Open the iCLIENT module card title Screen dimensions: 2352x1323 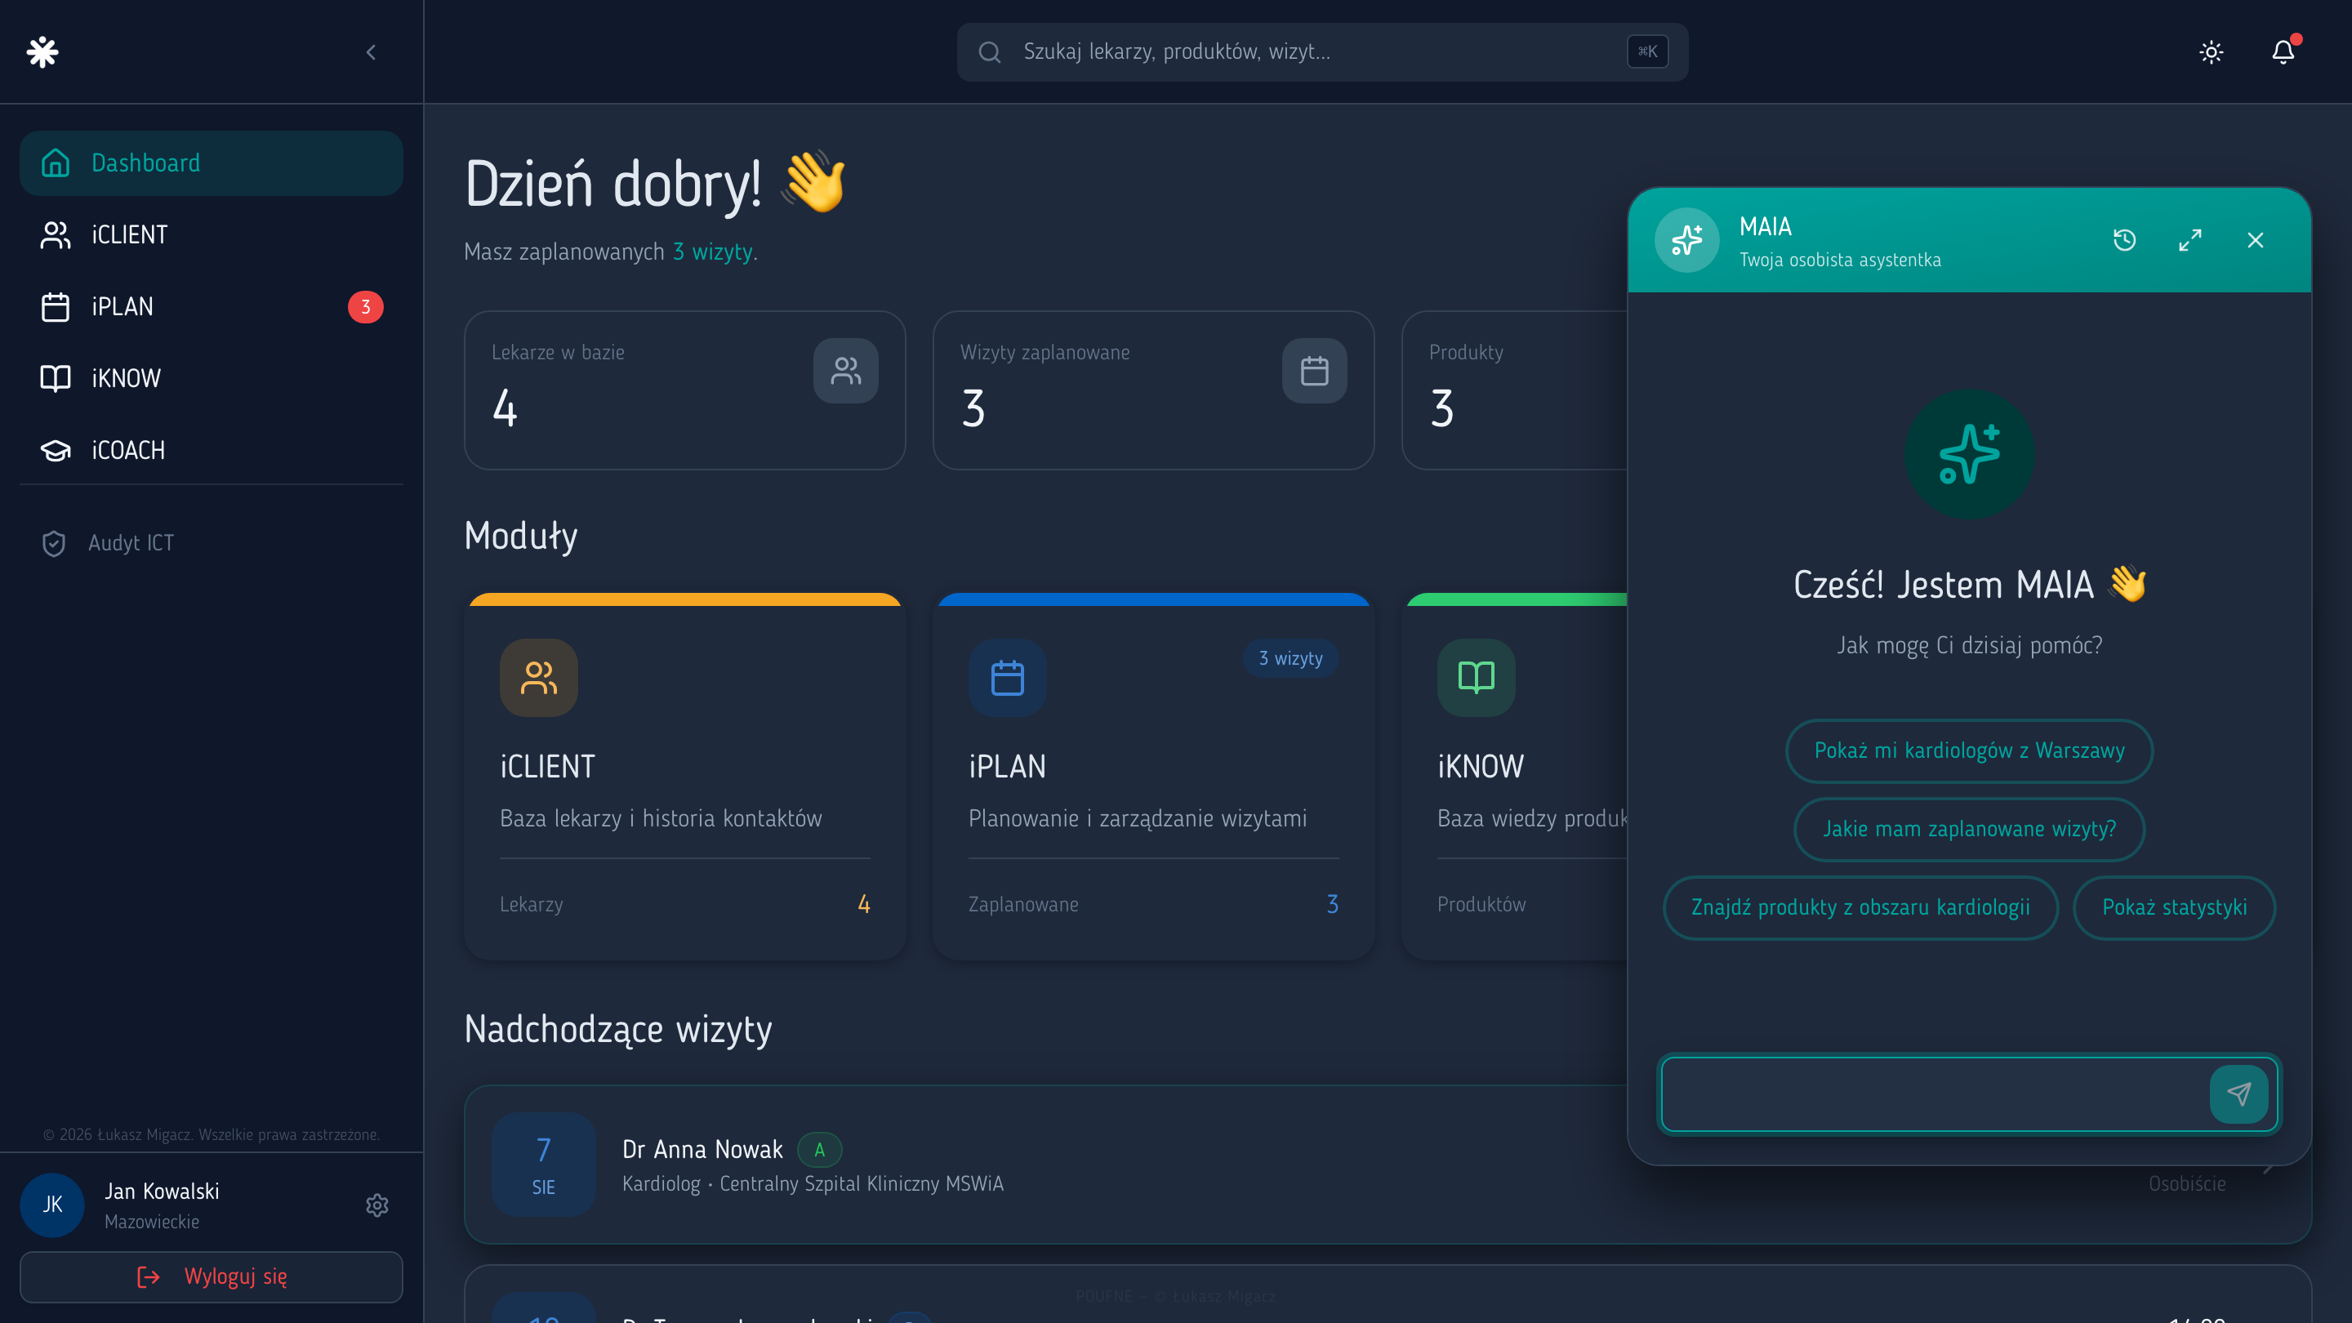pyautogui.click(x=547, y=767)
